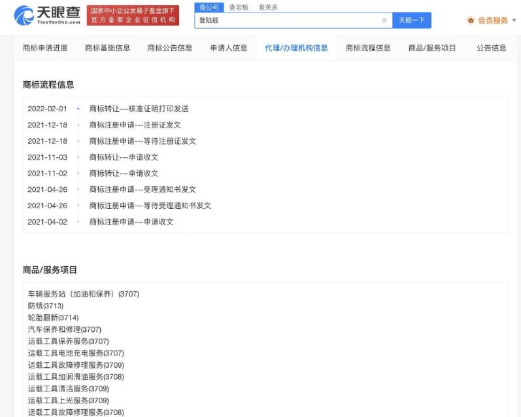Viewport: 521px width, 417px height.
Task: Click the crown icon beside 会员服务
Action: point(471,20)
